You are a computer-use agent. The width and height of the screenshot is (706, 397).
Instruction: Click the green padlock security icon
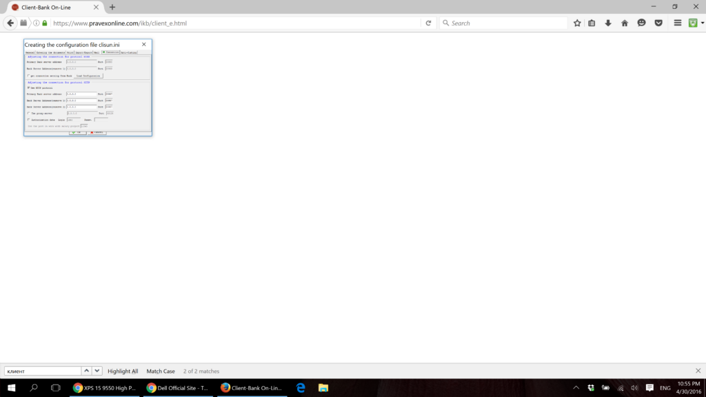(x=45, y=23)
